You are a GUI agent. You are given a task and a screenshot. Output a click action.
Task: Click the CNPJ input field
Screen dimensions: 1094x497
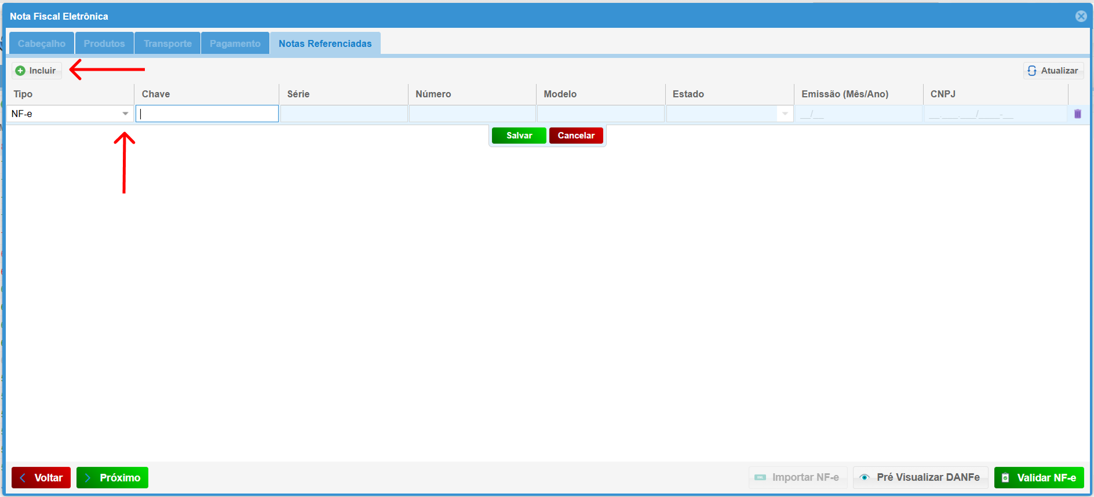pyautogui.click(x=994, y=114)
